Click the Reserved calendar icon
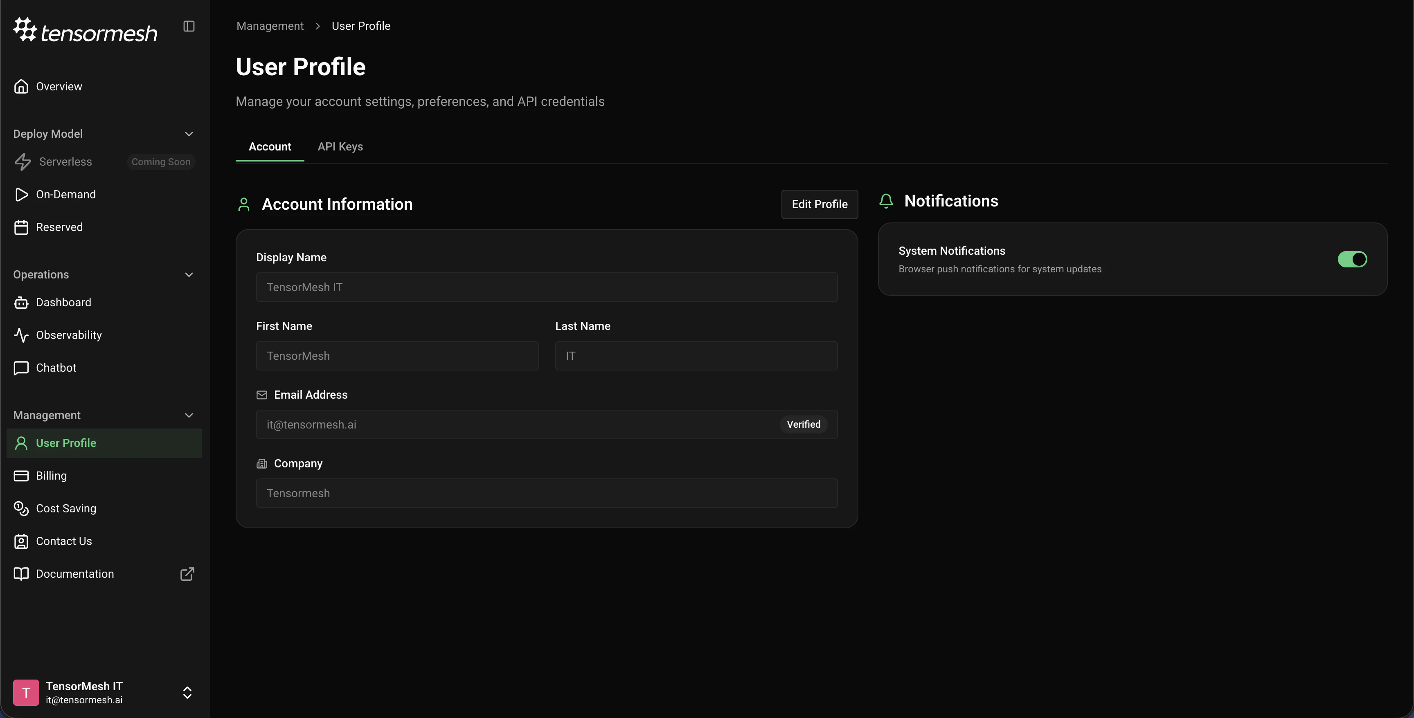Viewport: 1414px width, 718px height. point(21,227)
